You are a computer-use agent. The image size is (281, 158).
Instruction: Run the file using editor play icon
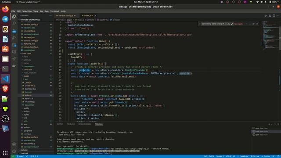[266, 16]
